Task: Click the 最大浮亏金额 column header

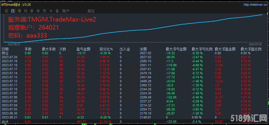Action: [x=176, y=49]
